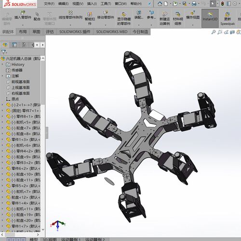The image size is (241, 241).
Task: Open the 文件(F) File menu
Action: point(49,3)
